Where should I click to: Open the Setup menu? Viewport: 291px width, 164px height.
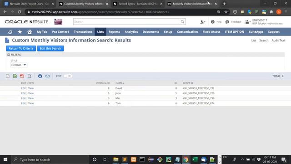pyautogui.click(x=168, y=32)
